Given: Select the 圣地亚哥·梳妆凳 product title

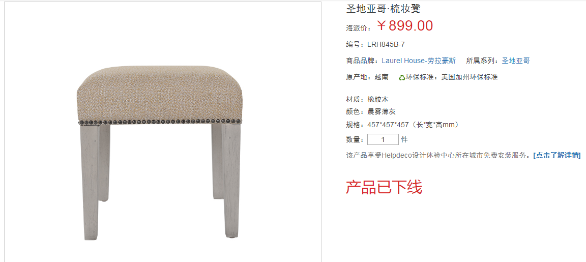Looking at the screenshot, I should 384,9.
